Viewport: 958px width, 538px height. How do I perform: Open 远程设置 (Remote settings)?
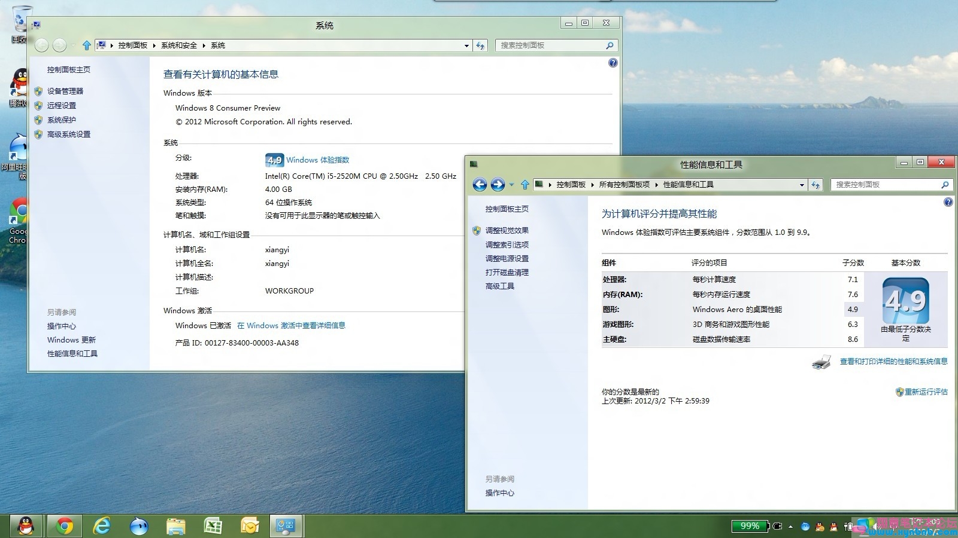tap(62, 106)
